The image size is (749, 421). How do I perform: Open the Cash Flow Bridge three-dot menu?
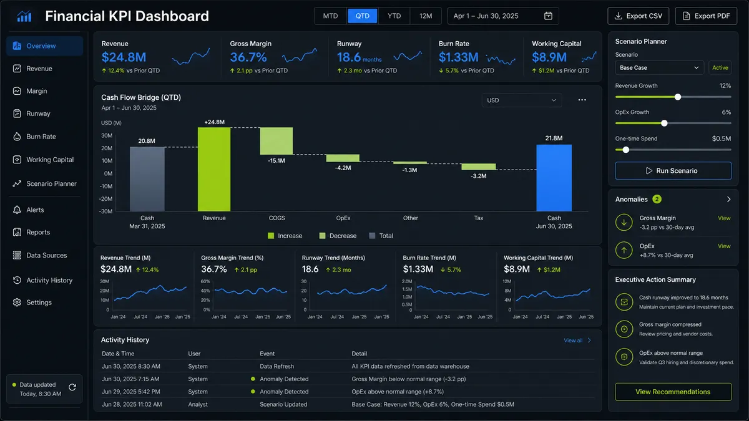point(582,100)
